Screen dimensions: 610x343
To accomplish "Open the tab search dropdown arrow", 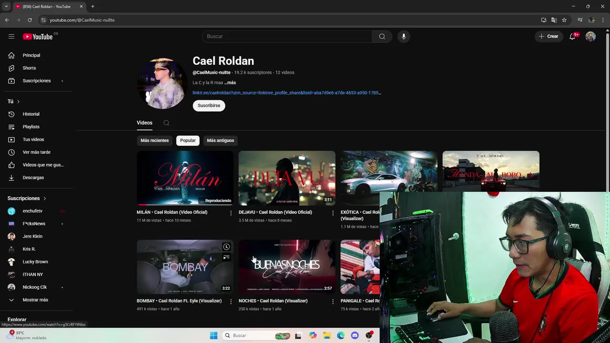I will (x=6, y=7).
